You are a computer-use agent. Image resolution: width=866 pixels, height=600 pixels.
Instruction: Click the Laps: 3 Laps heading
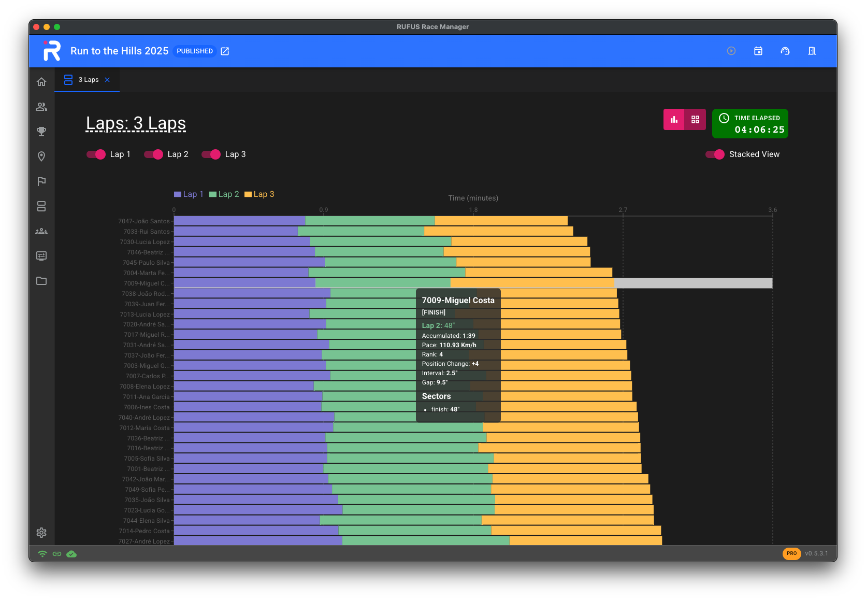(x=136, y=123)
